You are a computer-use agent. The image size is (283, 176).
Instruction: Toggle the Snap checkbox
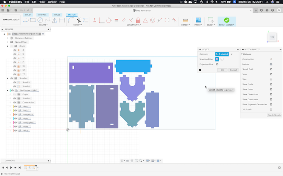(x=271, y=74)
